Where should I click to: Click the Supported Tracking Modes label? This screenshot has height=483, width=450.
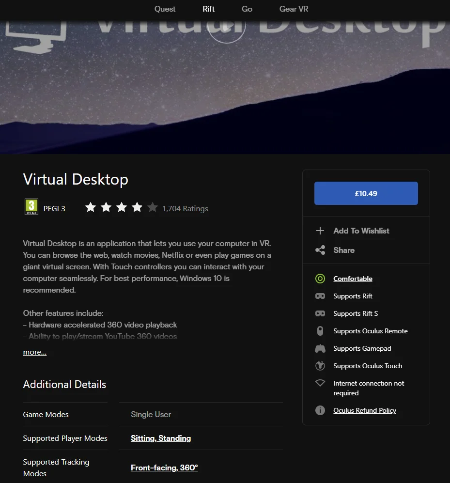point(56,467)
